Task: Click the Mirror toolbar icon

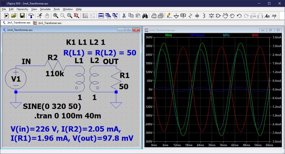Action: click(260, 16)
